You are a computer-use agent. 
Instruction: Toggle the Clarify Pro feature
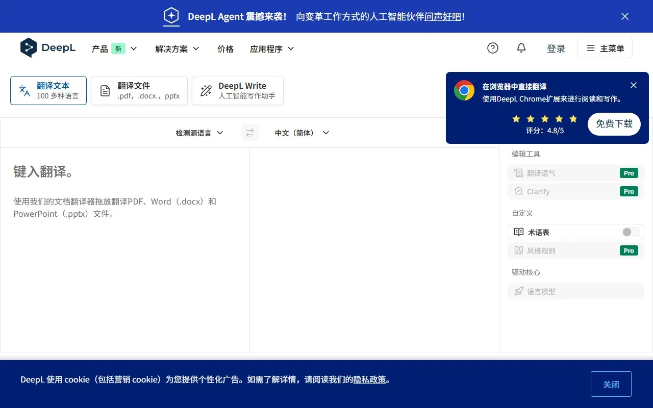coord(629,191)
